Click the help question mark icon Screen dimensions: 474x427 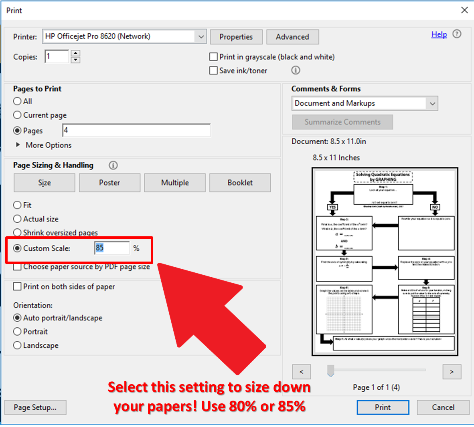457,34
